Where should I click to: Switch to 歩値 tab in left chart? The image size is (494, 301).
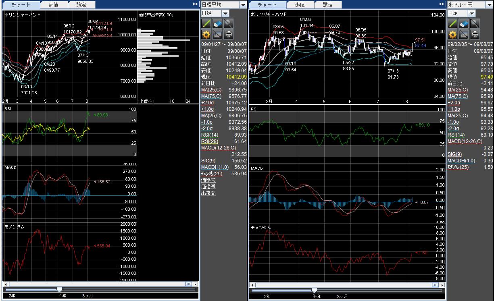(x=53, y=5)
